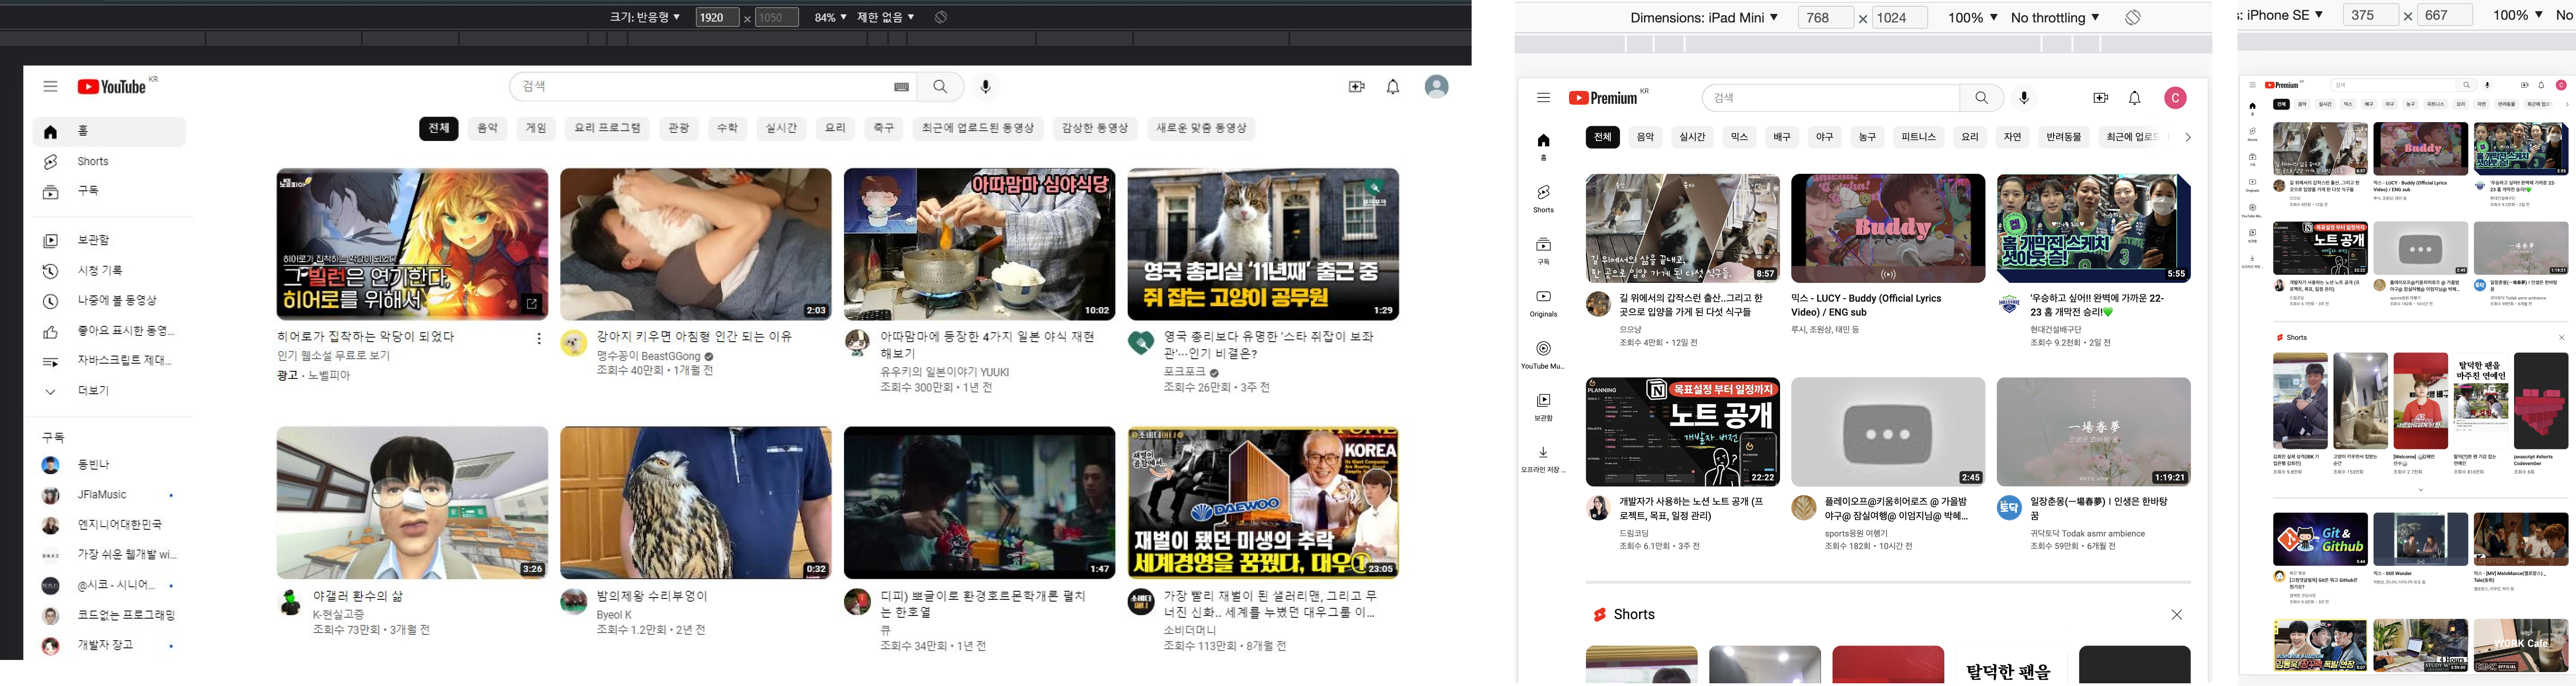2576x686 pixels.
Task: Expand 더보기 in the desktop sidebar
Action: 109,391
